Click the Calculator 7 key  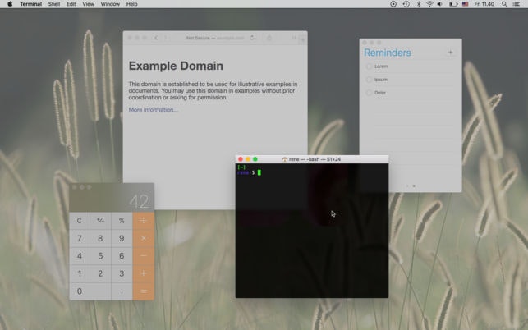[80, 238]
